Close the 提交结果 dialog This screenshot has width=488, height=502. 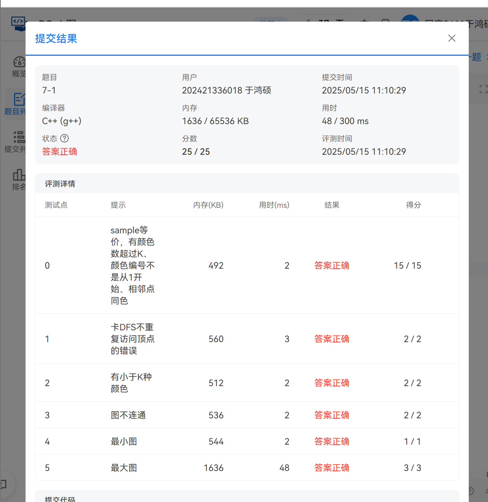(x=452, y=38)
